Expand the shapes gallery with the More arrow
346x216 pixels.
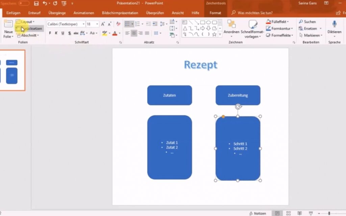[x=220, y=34]
